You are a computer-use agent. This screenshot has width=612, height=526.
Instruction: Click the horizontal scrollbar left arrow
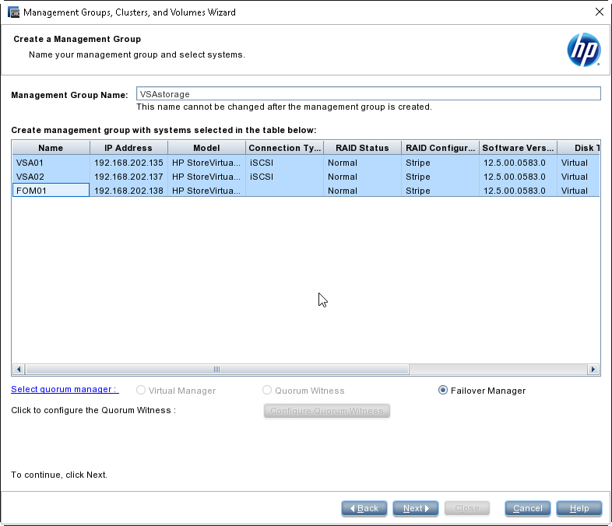pos(19,369)
